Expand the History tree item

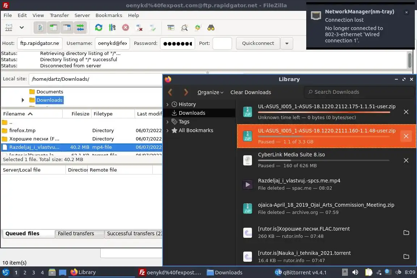point(168,105)
